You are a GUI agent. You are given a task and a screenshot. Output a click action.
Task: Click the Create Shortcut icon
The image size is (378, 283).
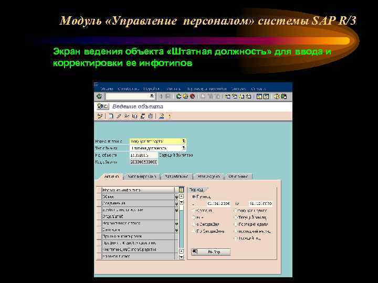pos(266,96)
